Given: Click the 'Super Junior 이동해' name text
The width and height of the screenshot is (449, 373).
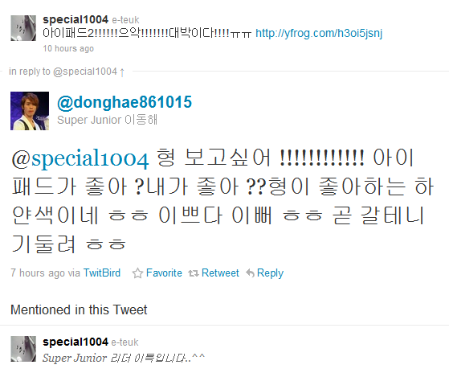Looking at the screenshot, I should click(108, 120).
